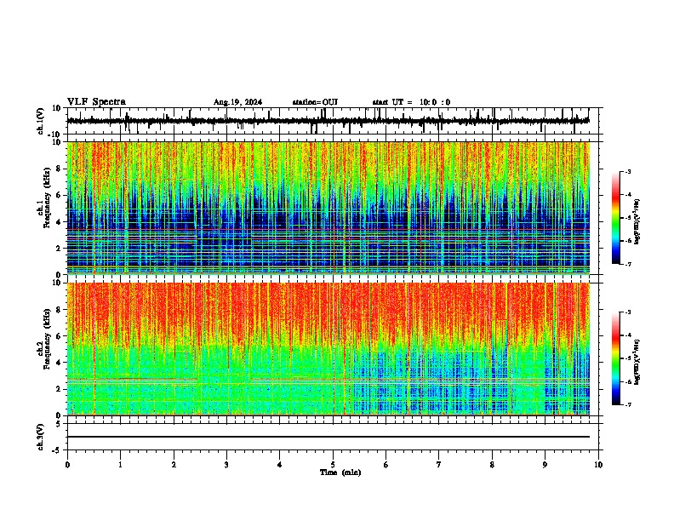This screenshot has width=674, height=521.
Task: Click the ch.1 colorbar 'log(PSD)' label
Action: click(637, 220)
